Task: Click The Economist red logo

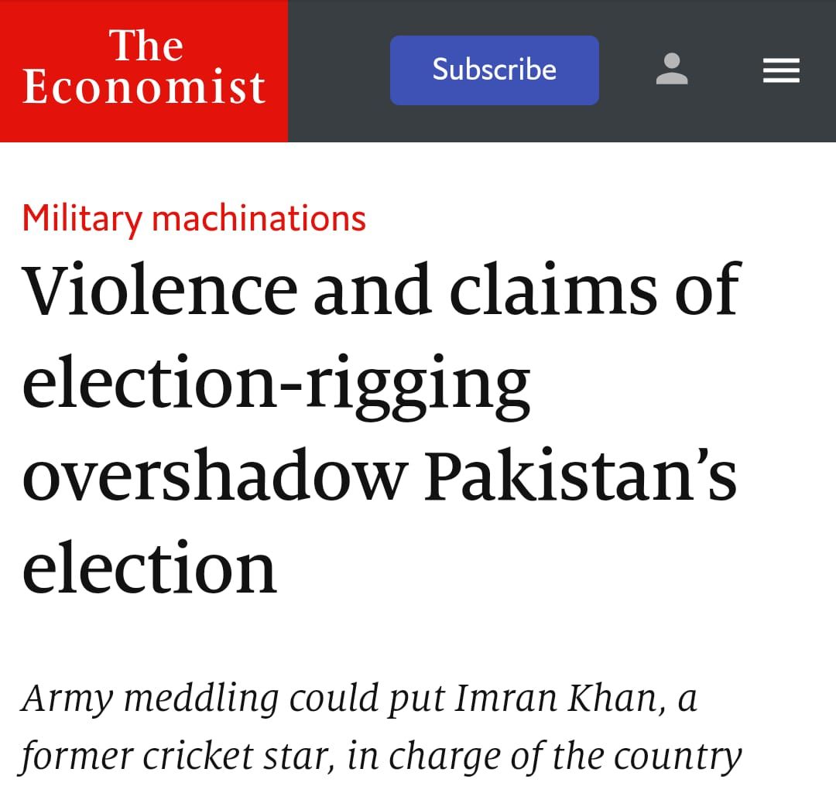Action: [144, 70]
